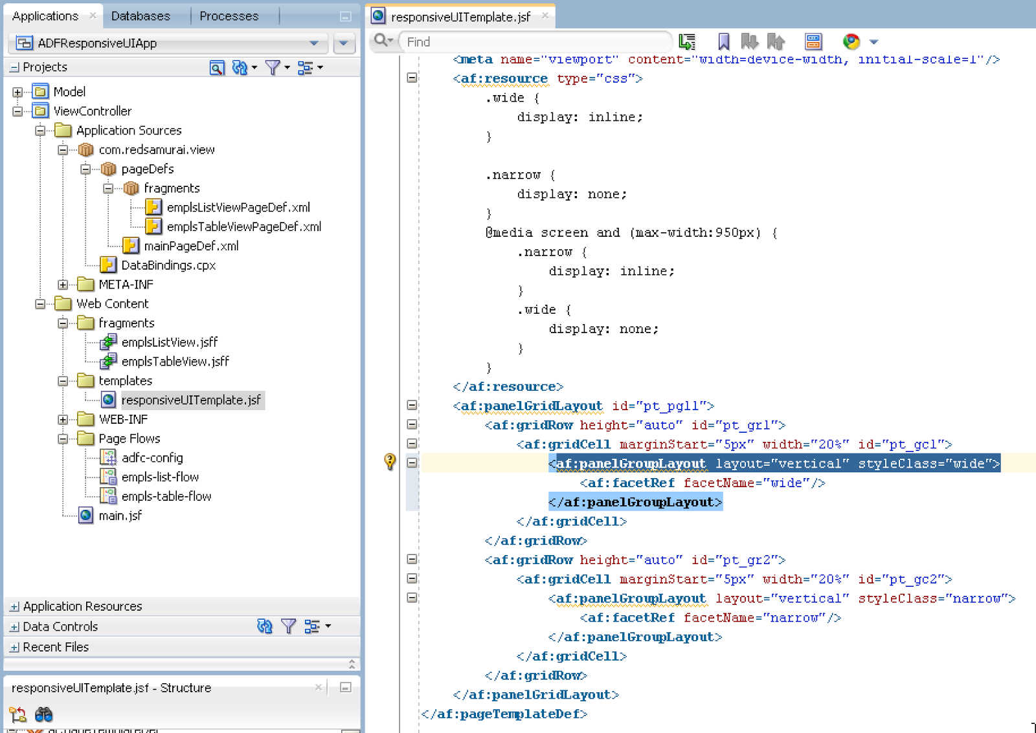Click the audit warning bulb in the gutter

(388, 461)
